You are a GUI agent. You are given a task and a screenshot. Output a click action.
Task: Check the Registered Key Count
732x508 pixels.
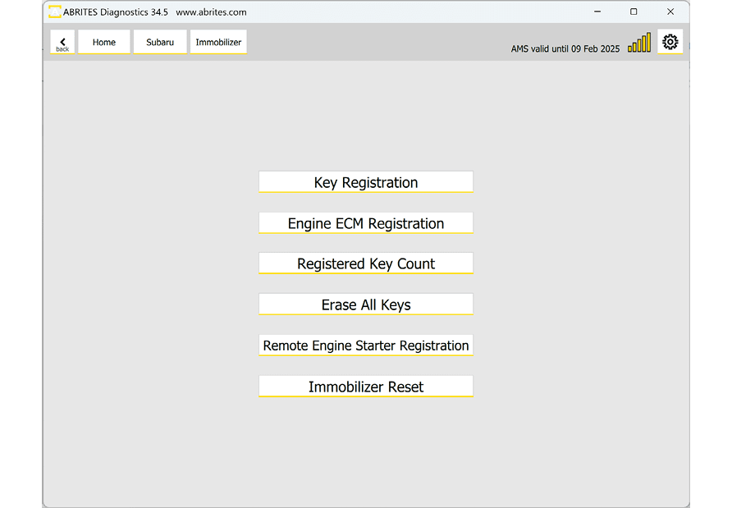(366, 263)
